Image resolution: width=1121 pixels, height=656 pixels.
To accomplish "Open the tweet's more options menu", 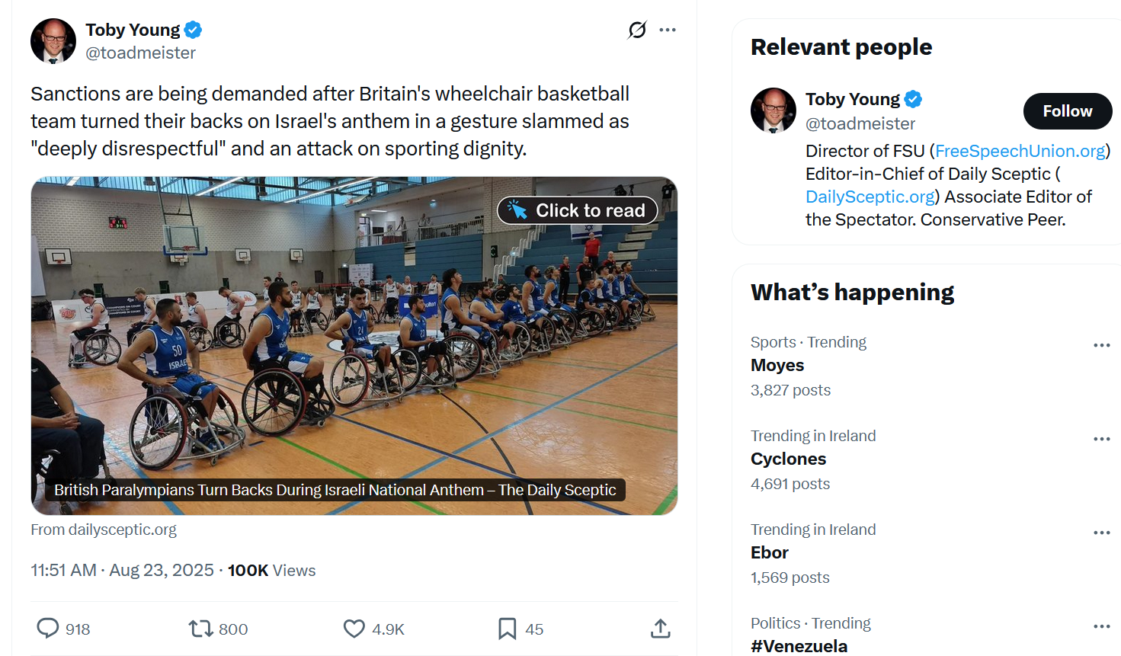I will tap(668, 30).
